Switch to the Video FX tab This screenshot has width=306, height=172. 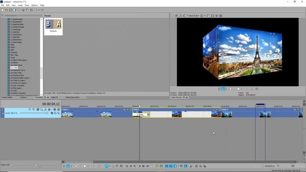pos(55,97)
